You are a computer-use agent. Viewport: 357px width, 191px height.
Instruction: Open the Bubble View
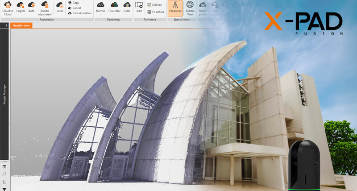point(190,8)
